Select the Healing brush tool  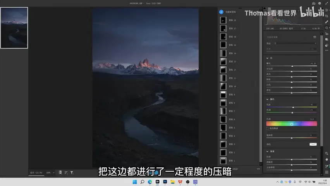click(327, 22)
